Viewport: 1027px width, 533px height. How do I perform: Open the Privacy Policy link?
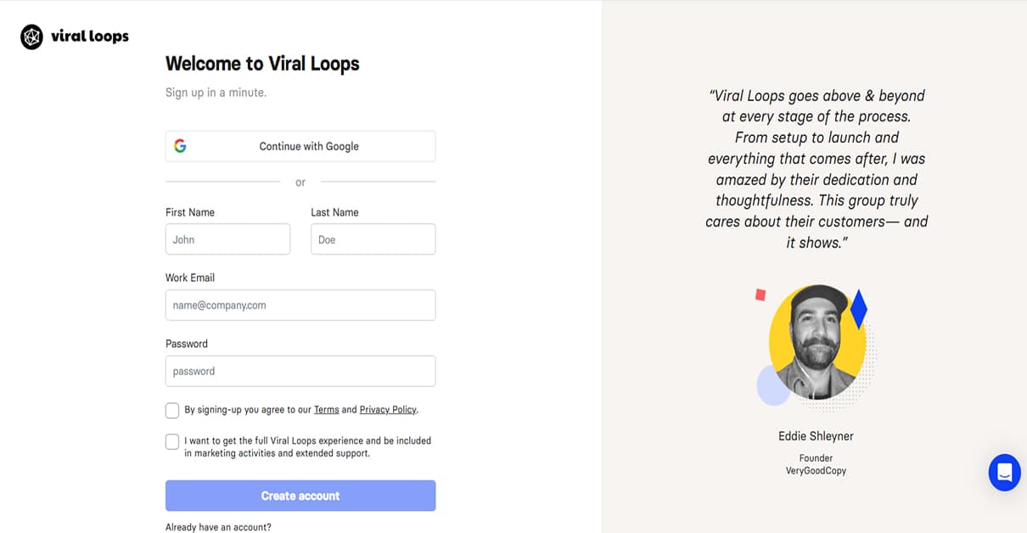[387, 409]
